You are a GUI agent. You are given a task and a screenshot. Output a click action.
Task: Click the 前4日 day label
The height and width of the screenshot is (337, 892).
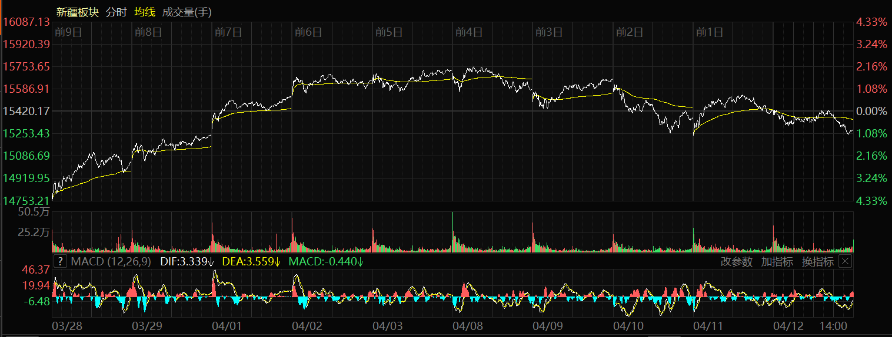(x=468, y=32)
